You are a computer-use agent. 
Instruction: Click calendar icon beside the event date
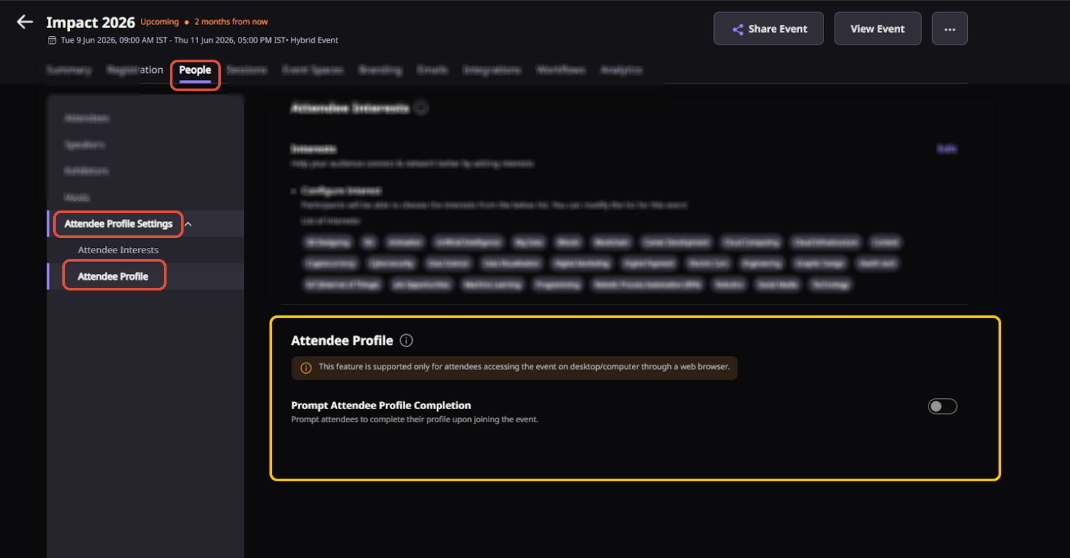coord(52,41)
